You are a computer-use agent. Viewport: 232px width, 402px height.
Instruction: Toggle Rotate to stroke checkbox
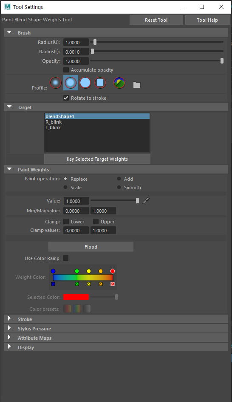pos(66,98)
